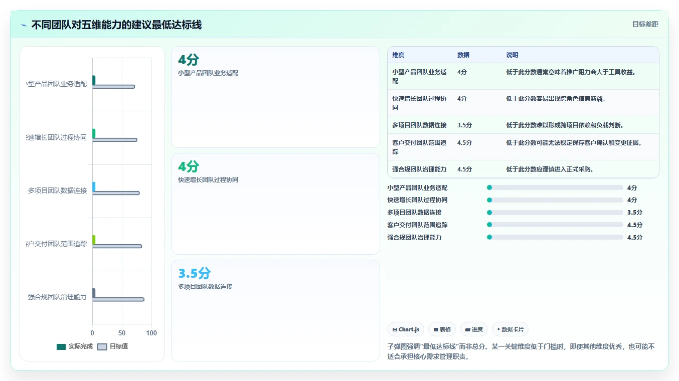Click the grey target bar for 客户交付团队范围追踪
679x381 pixels.
(117, 246)
